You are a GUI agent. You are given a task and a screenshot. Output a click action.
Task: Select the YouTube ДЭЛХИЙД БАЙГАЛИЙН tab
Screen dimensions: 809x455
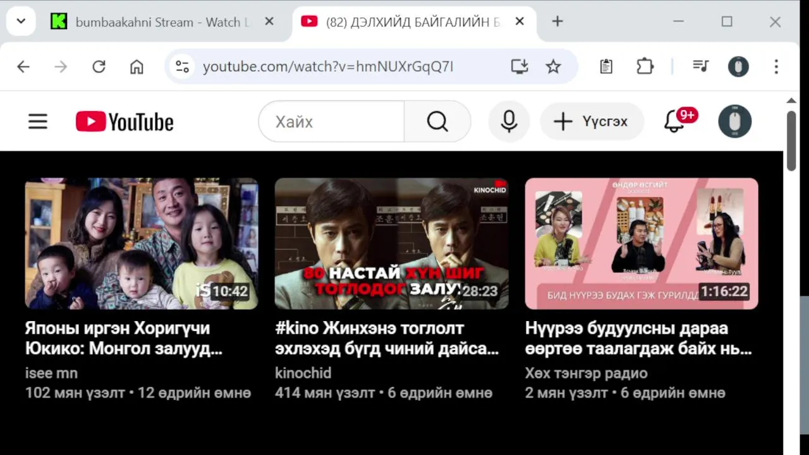(413, 22)
